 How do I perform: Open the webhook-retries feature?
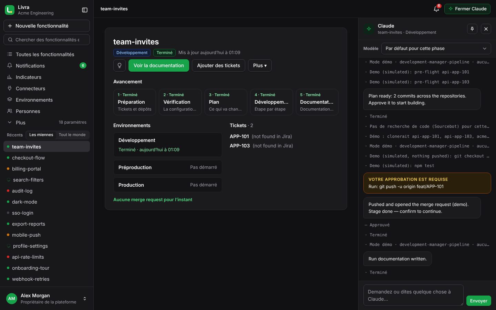[x=46, y=279]
